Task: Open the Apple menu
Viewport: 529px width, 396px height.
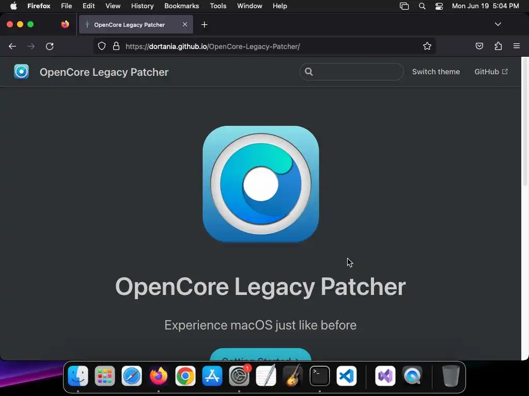Action: point(13,6)
